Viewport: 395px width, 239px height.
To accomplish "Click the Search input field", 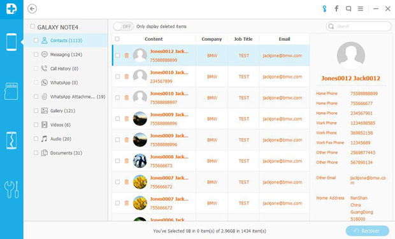I will pyautogui.click(x=359, y=26).
